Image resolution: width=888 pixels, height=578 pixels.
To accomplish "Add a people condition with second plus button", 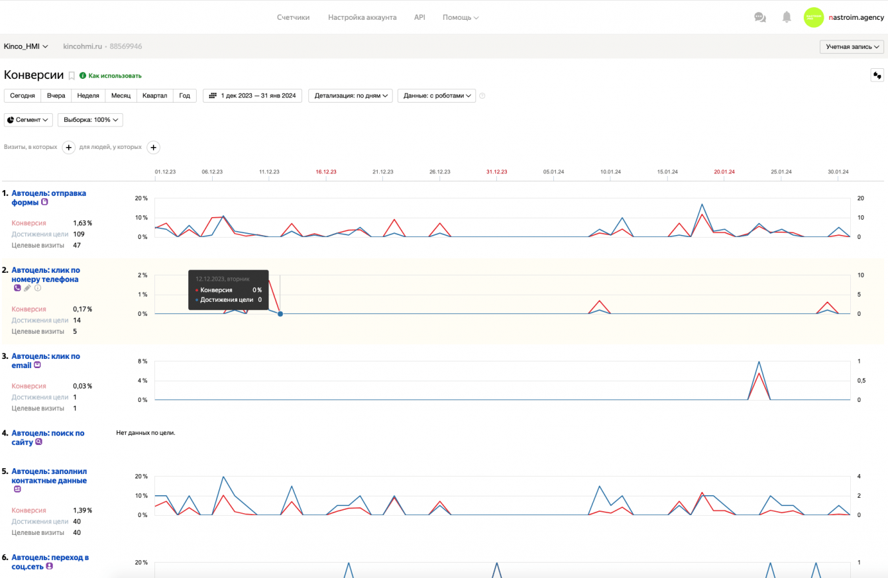I will [152, 148].
